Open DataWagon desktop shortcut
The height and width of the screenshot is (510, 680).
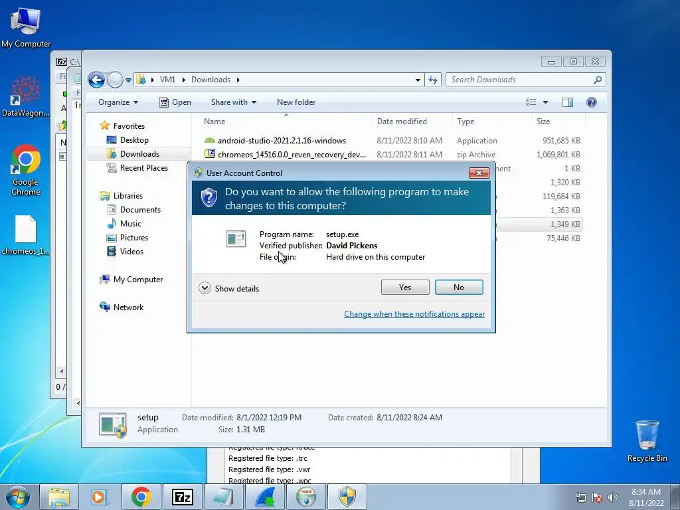click(x=26, y=96)
